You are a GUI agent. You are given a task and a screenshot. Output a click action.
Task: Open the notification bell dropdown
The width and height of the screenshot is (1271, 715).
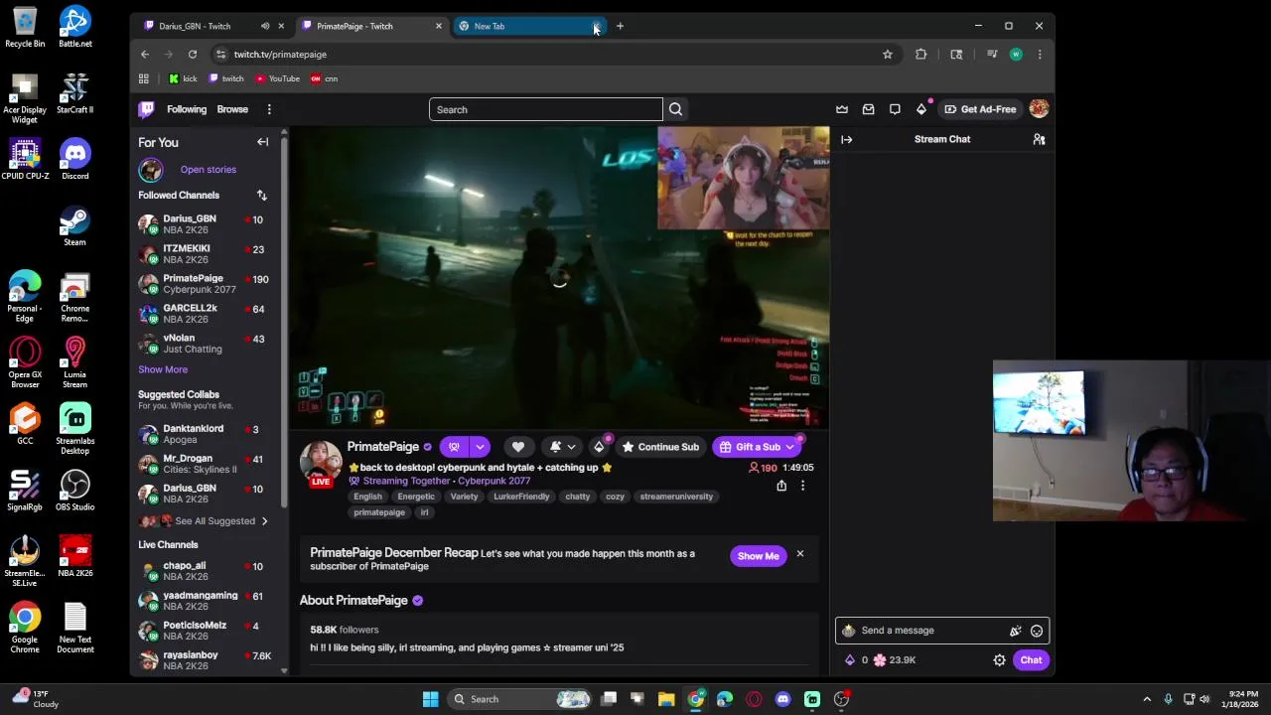[x=562, y=447]
